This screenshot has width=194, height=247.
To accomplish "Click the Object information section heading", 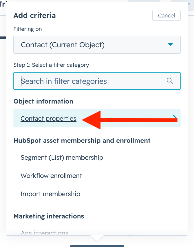I will [43, 101].
